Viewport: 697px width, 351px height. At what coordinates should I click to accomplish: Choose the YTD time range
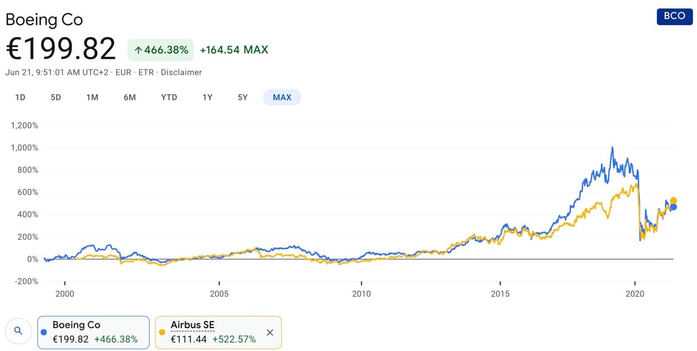tap(169, 97)
